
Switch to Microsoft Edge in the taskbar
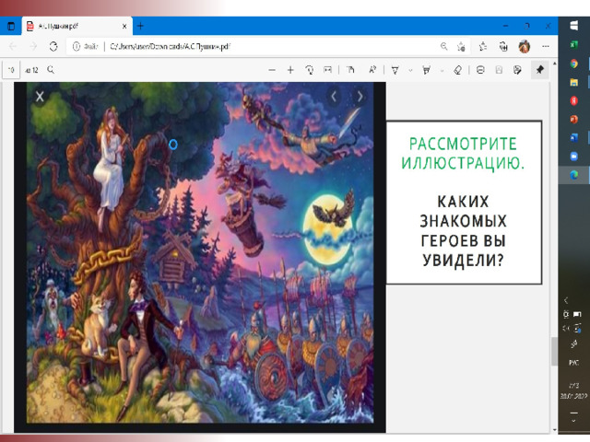point(573,175)
